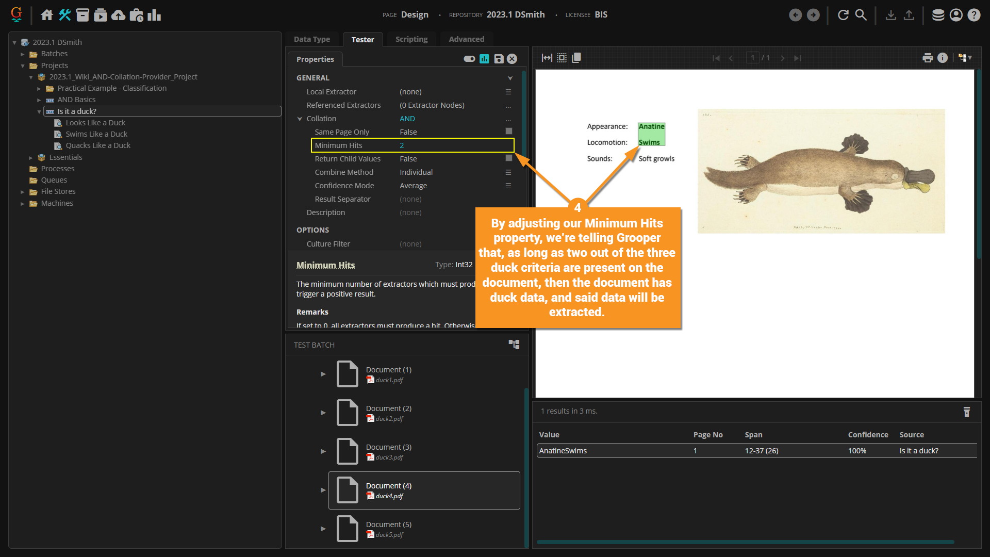Select Quacks Like a Duck extractor
The width and height of the screenshot is (990, 557).
[98, 145]
